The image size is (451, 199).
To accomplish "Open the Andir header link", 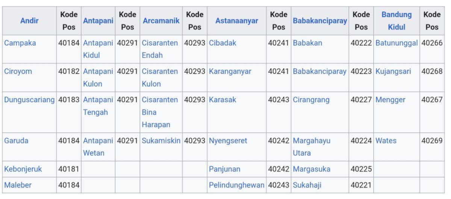I will pos(29,21).
